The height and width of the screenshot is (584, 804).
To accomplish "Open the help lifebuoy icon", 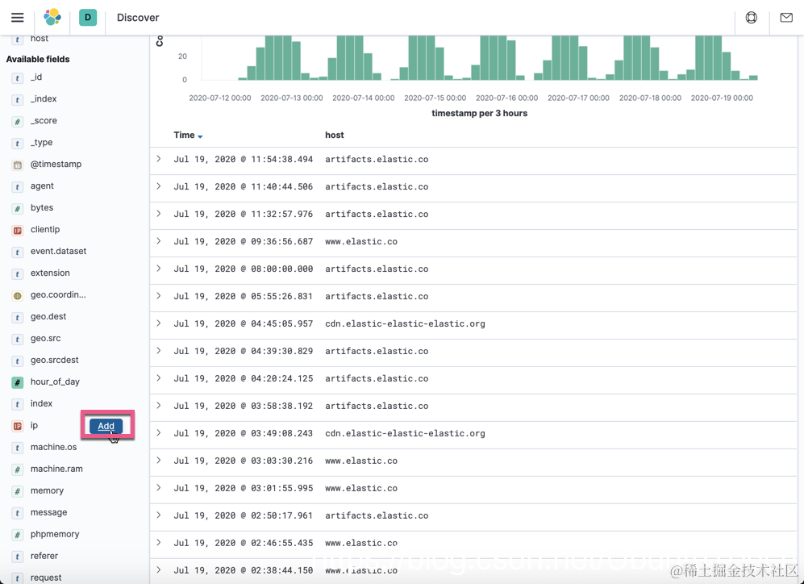I will (x=752, y=18).
